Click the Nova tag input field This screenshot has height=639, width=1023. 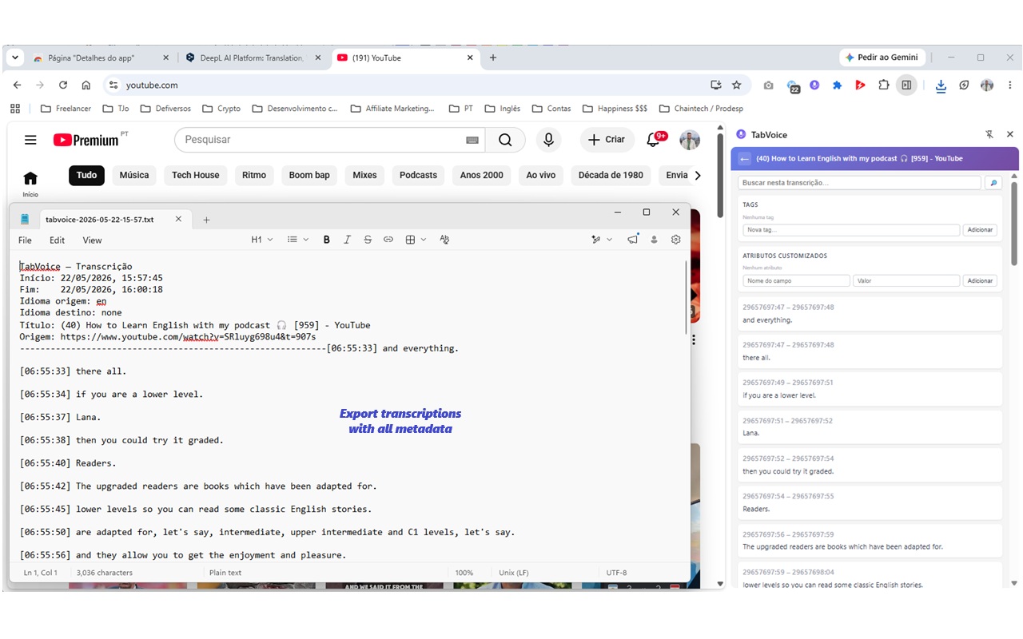click(851, 230)
